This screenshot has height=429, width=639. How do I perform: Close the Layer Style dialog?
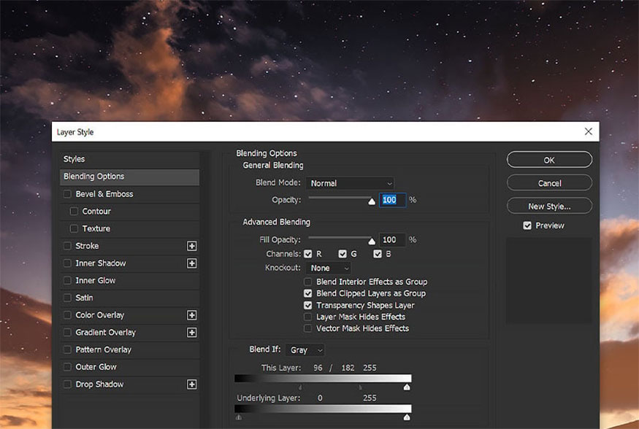click(x=588, y=131)
